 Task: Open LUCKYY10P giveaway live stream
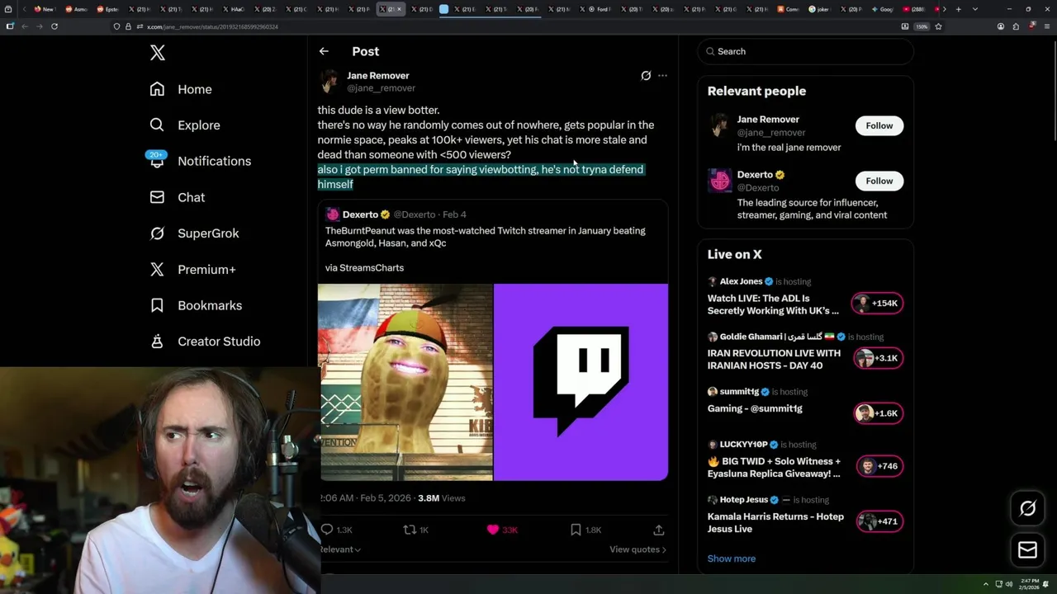[774, 468]
